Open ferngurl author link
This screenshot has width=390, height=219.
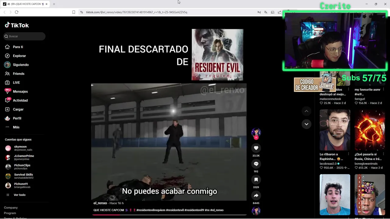(x=360, y=99)
